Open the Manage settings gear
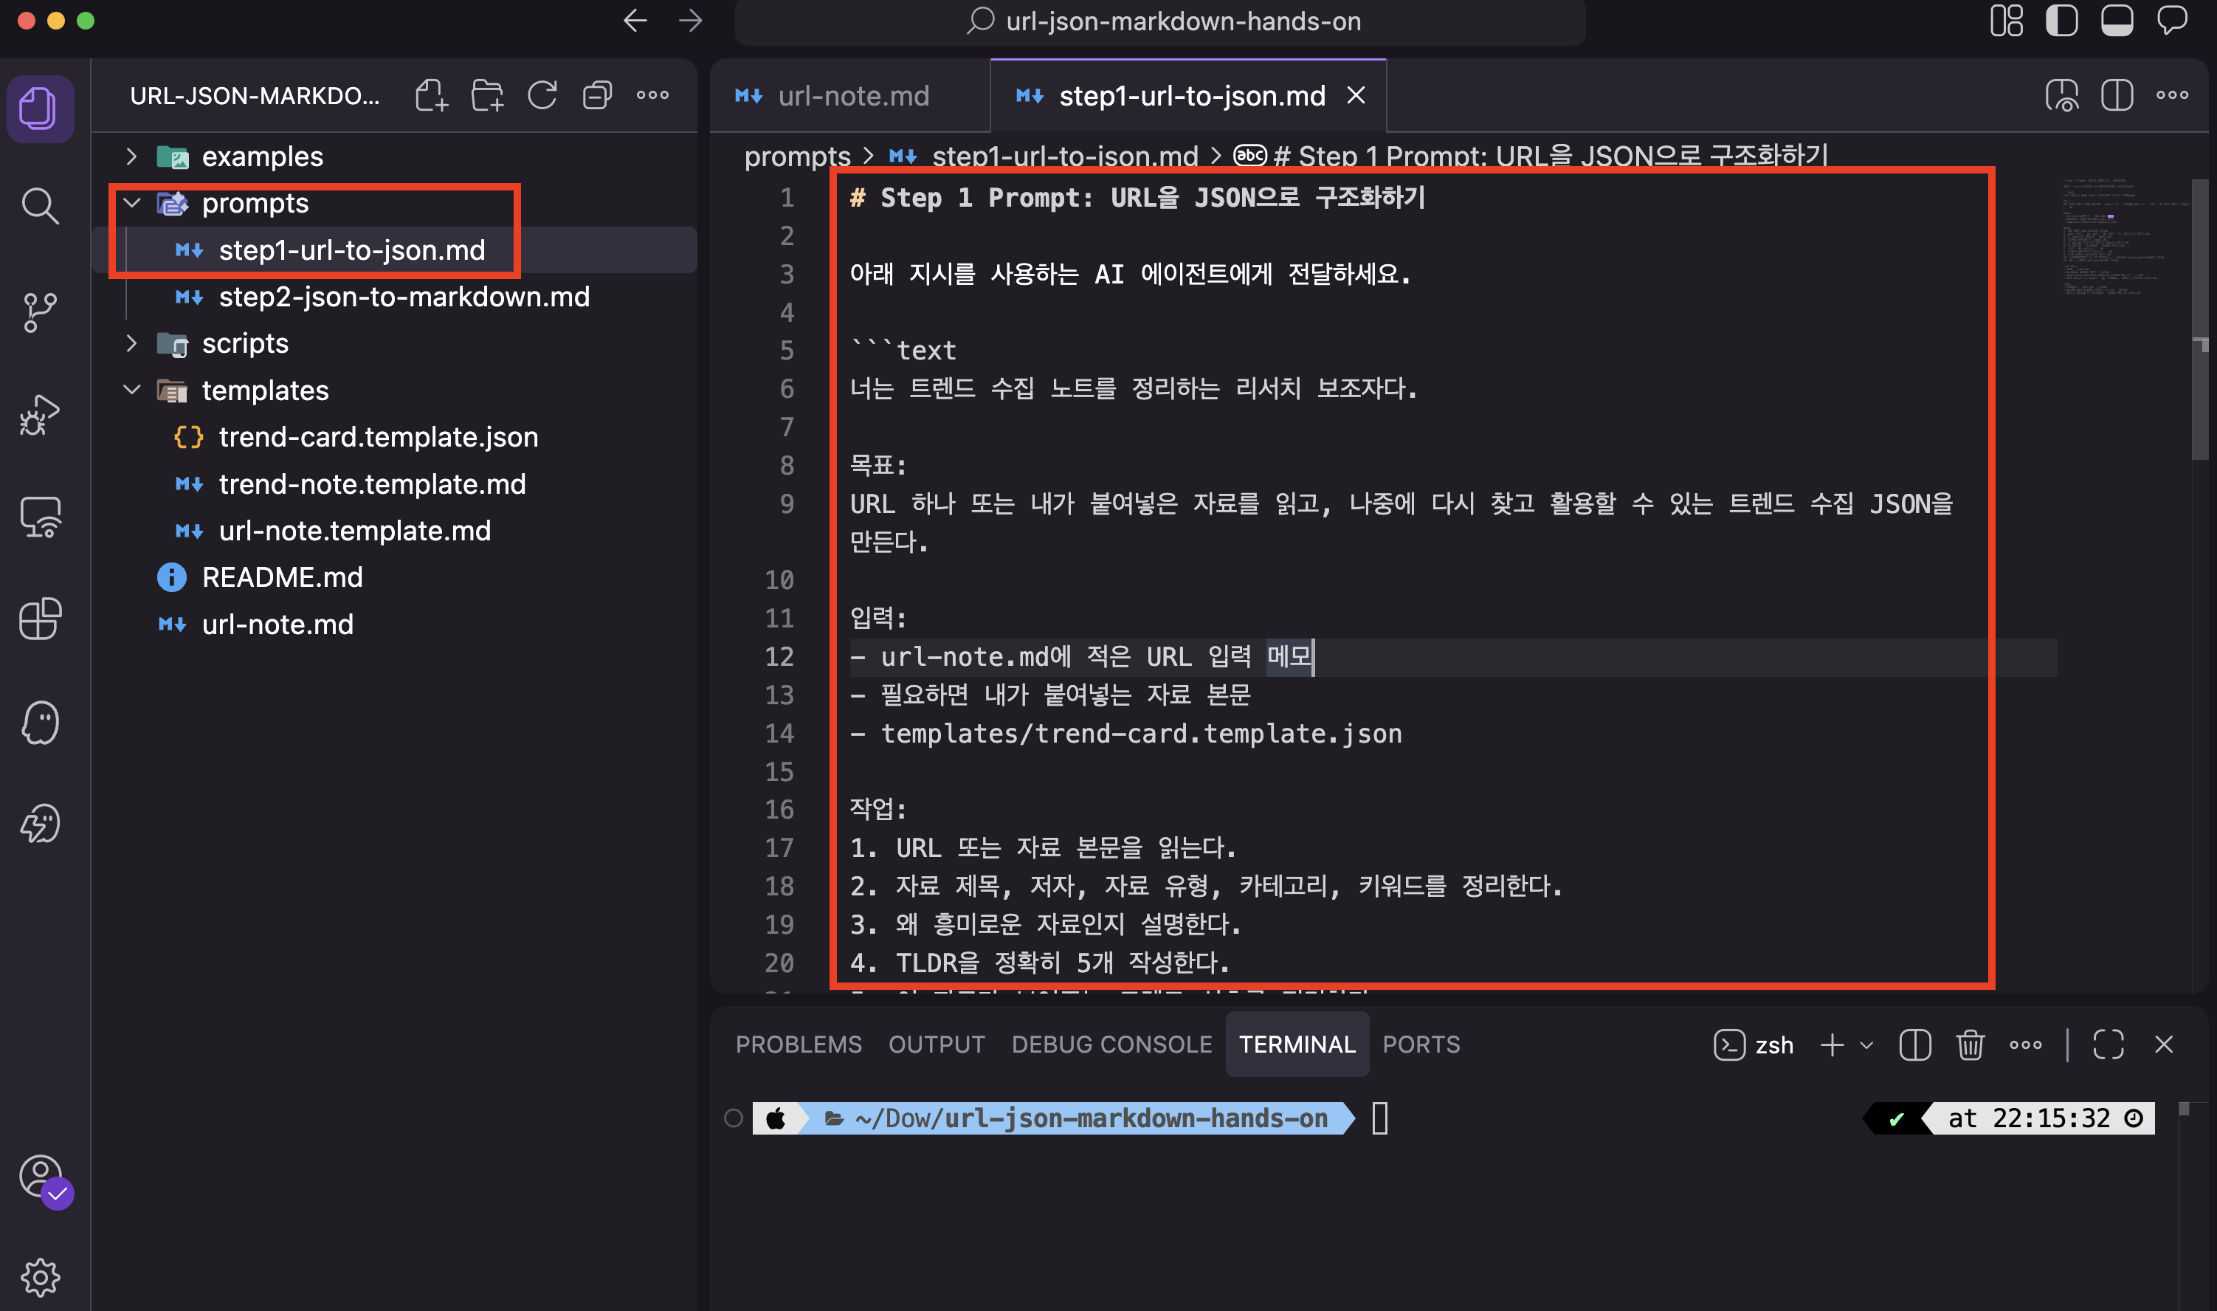2217x1311 pixels. click(x=40, y=1276)
